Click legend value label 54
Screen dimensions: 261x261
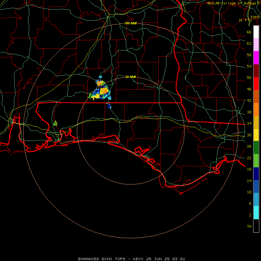pyautogui.click(x=249, y=66)
